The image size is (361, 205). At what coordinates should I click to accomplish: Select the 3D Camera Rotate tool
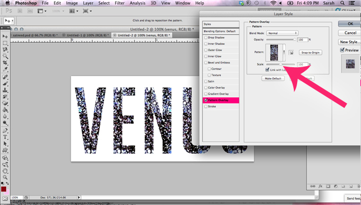tap(5, 164)
